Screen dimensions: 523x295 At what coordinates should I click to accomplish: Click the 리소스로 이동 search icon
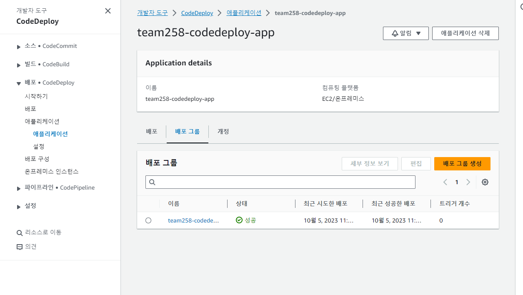pyautogui.click(x=19, y=232)
